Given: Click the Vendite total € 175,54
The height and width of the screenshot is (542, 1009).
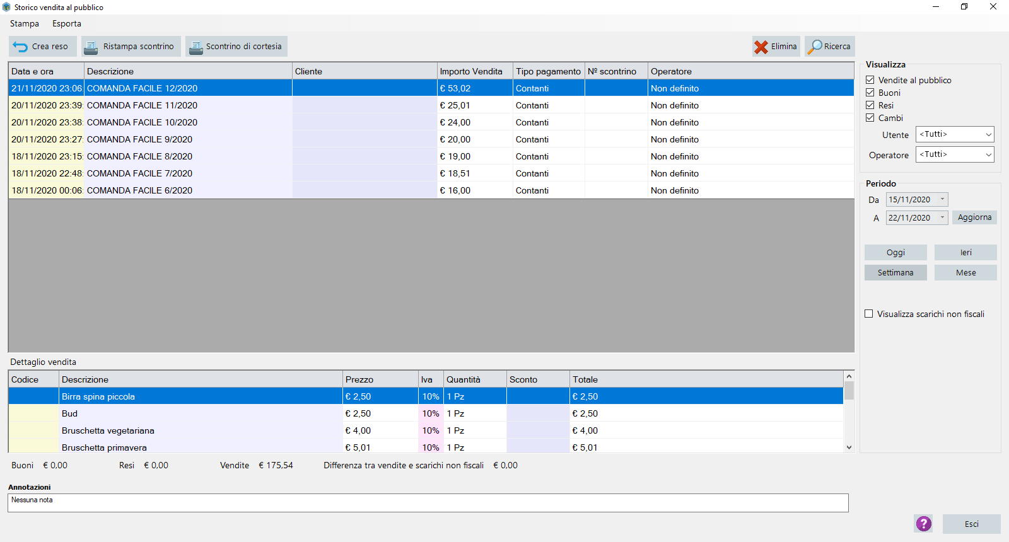Looking at the screenshot, I should tap(276, 465).
